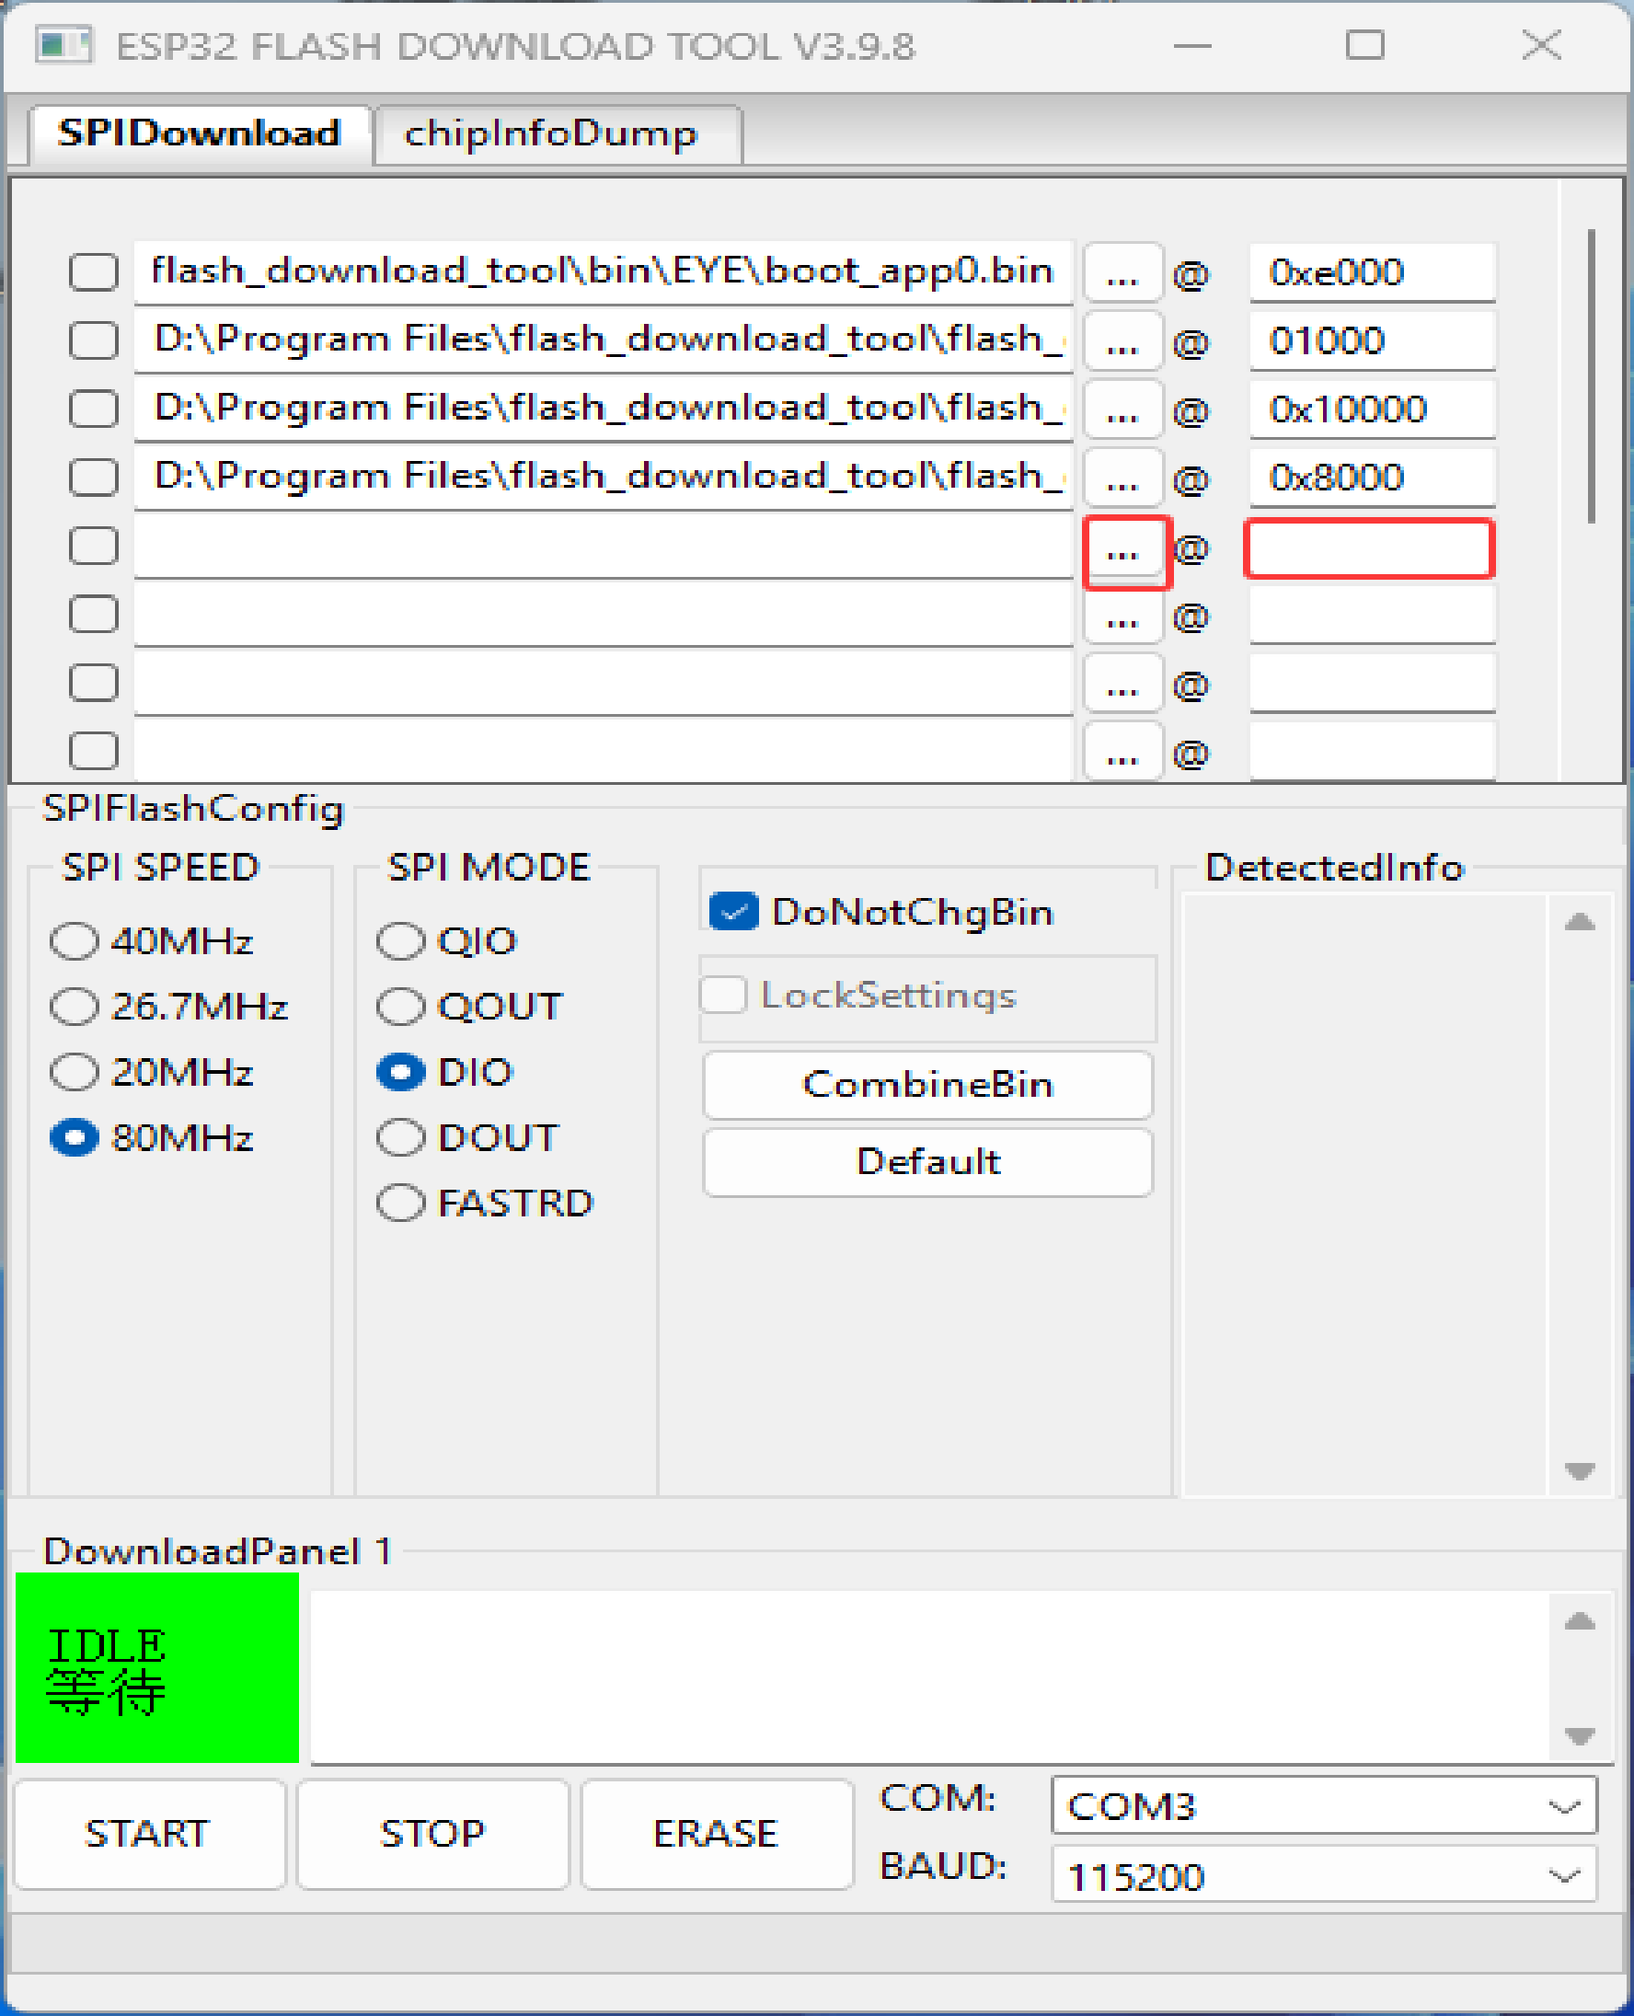The image size is (1634, 2016).
Task: Open the BAUD rate dropdown
Action: [1323, 1875]
